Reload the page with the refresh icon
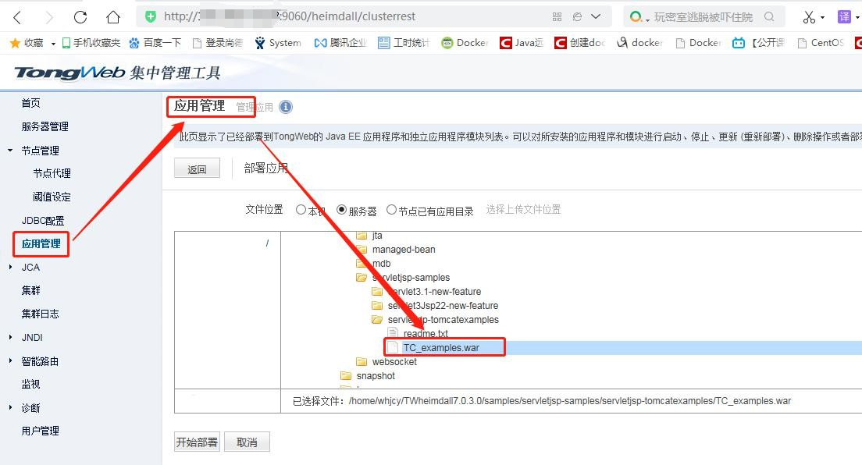 tap(80, 17)
